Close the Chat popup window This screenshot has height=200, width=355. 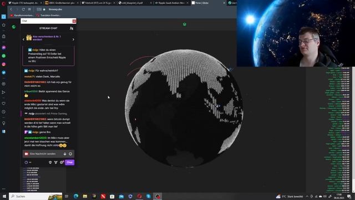pos(74,21)
